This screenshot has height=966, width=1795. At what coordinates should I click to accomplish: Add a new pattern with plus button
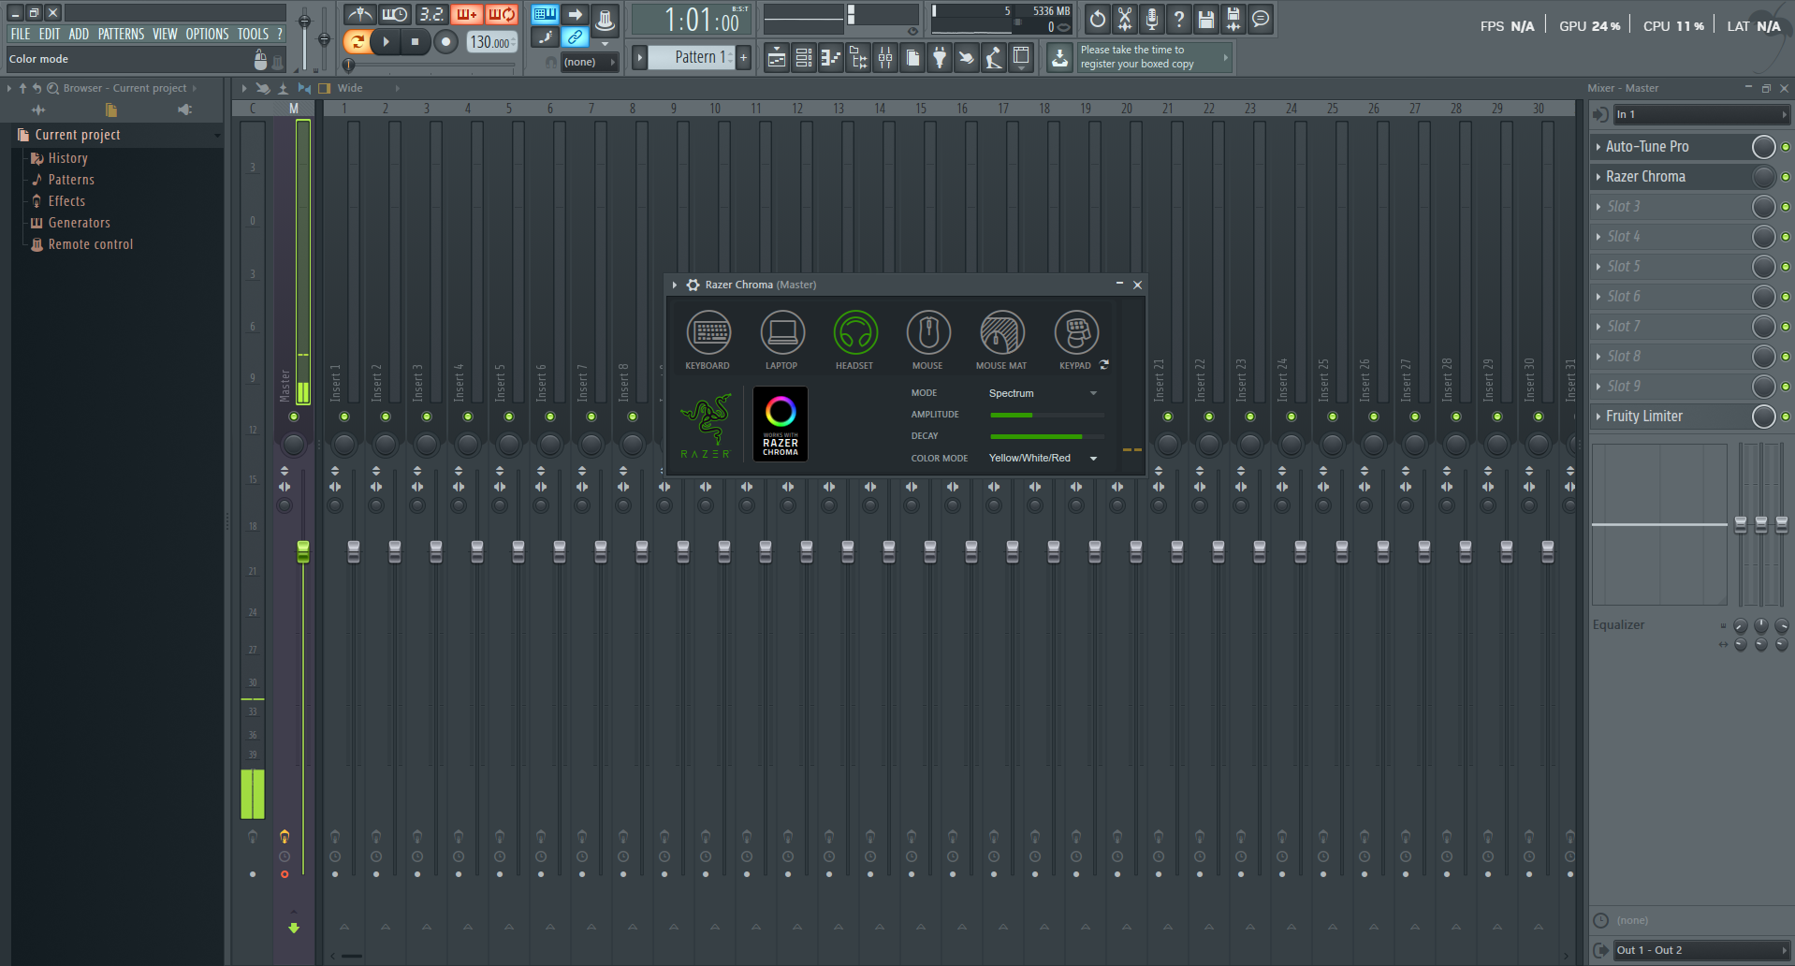click(x=744, y=57)
